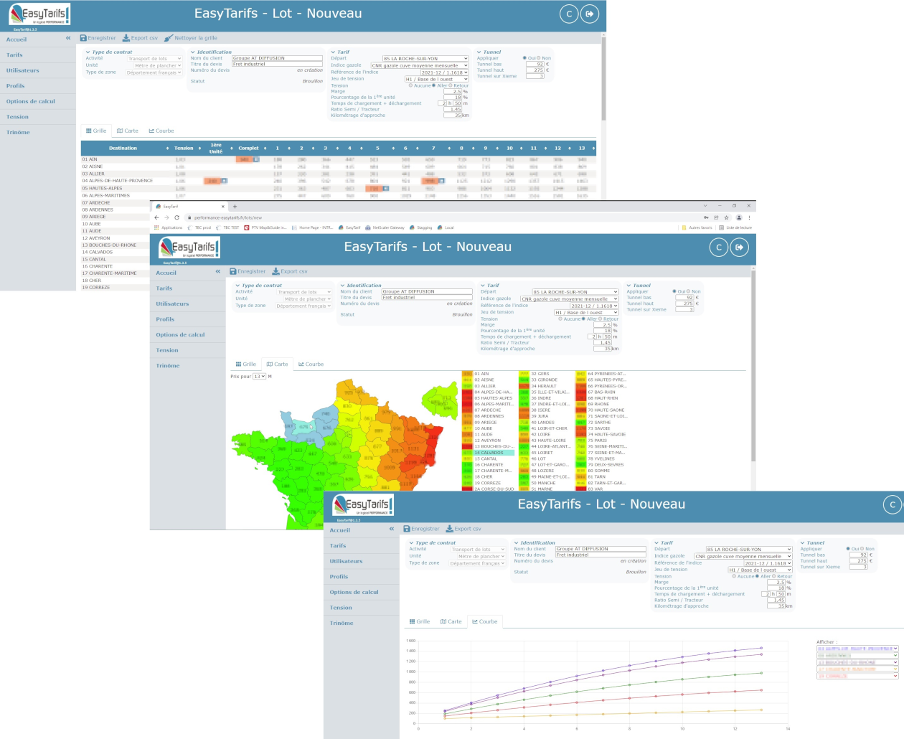Click the Enregistrer save icon in the Grille-view window

[x=83, y=38]
